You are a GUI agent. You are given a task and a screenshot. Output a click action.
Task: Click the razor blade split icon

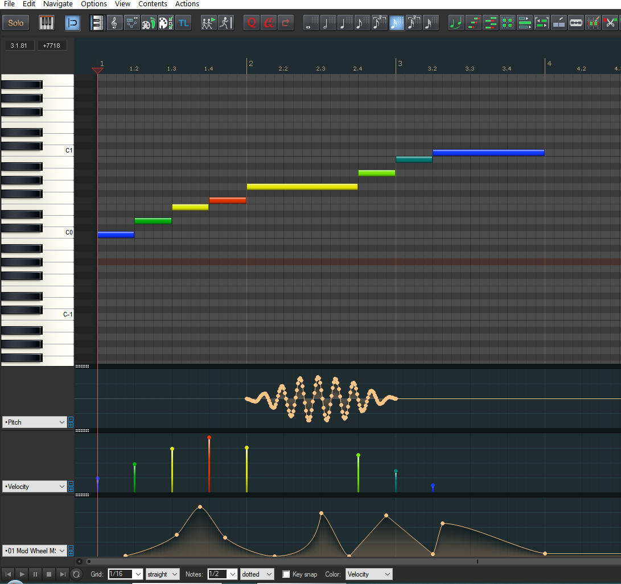coord(576,23)
